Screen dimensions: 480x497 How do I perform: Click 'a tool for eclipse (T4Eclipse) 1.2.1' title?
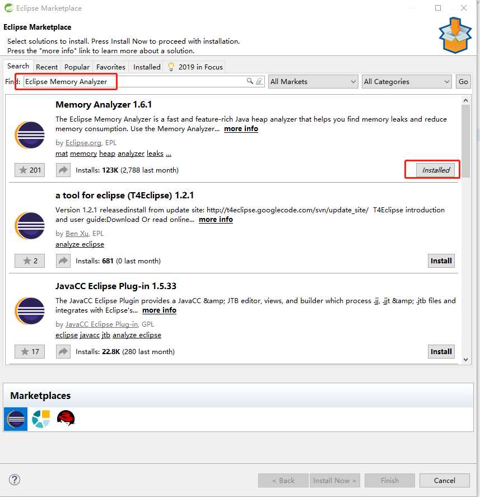click(x=124, y=195)
